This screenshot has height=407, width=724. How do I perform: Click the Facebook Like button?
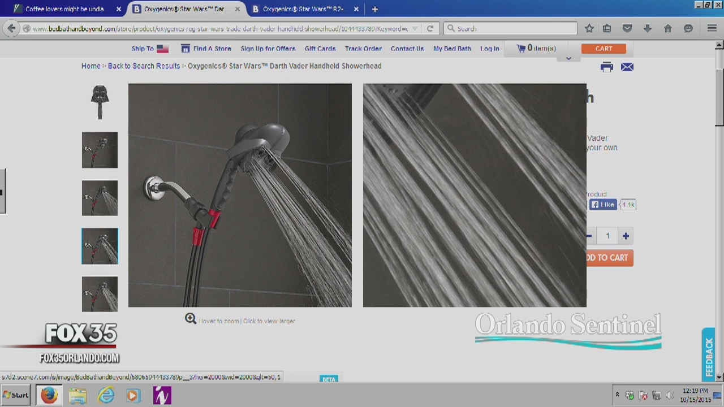click(603, 205)
